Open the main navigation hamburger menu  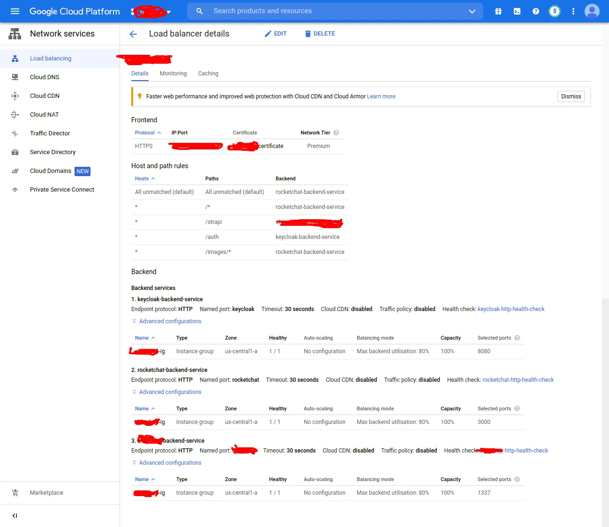coord(15,11)
